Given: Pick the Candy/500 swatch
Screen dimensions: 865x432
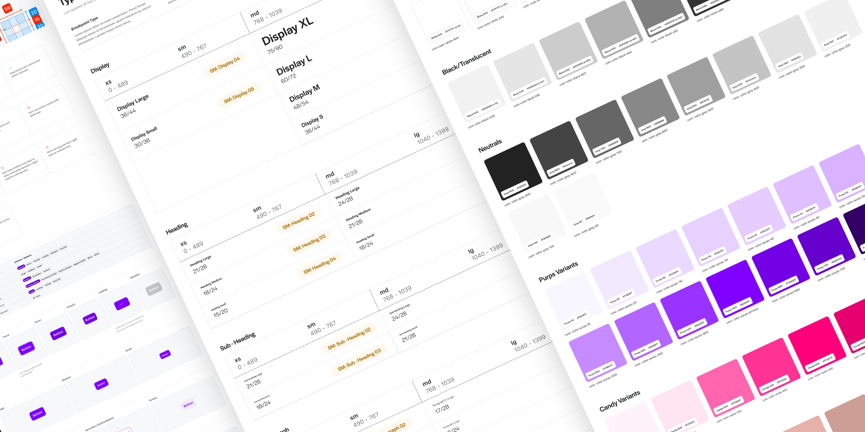Looking at the screenshot, I should (817, 345).
